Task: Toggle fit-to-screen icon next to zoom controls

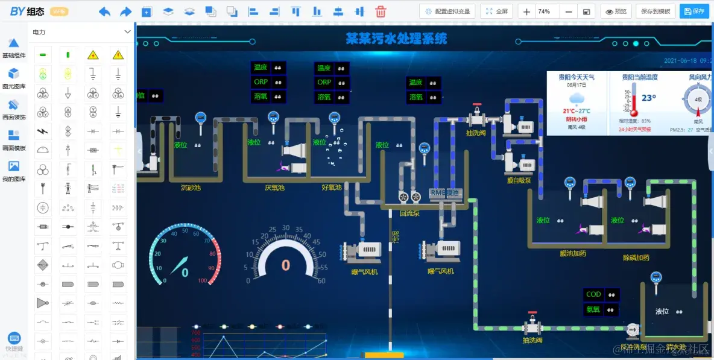Action: [585, 10]
